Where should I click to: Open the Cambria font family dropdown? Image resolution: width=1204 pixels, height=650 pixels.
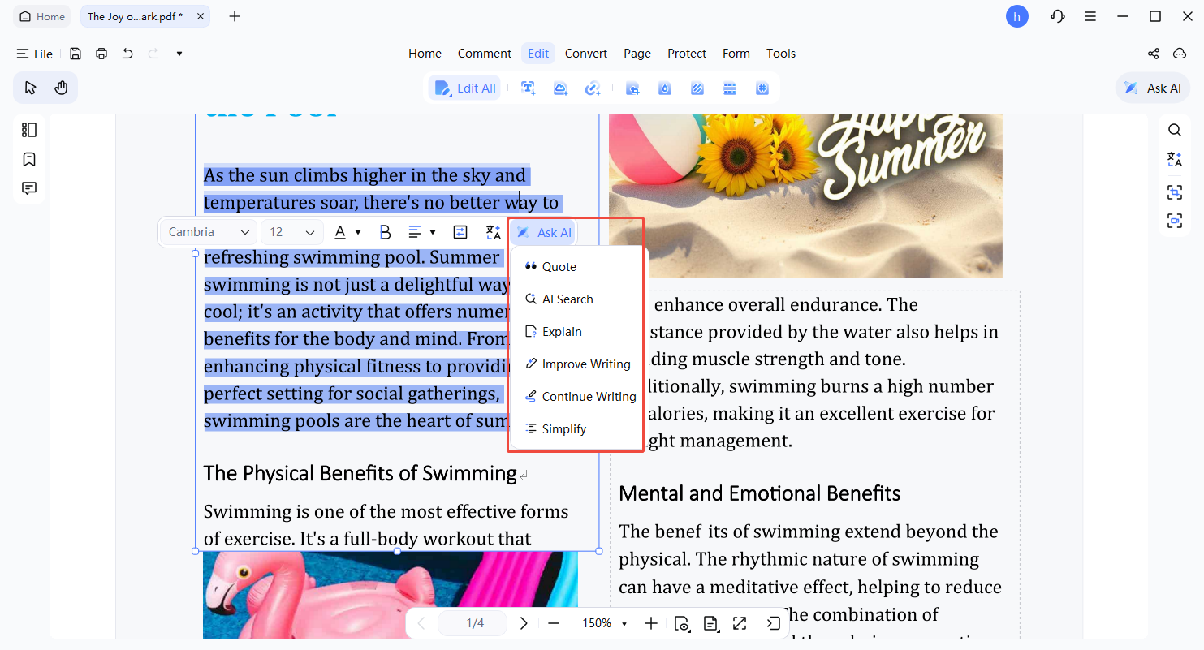[207, 232]
